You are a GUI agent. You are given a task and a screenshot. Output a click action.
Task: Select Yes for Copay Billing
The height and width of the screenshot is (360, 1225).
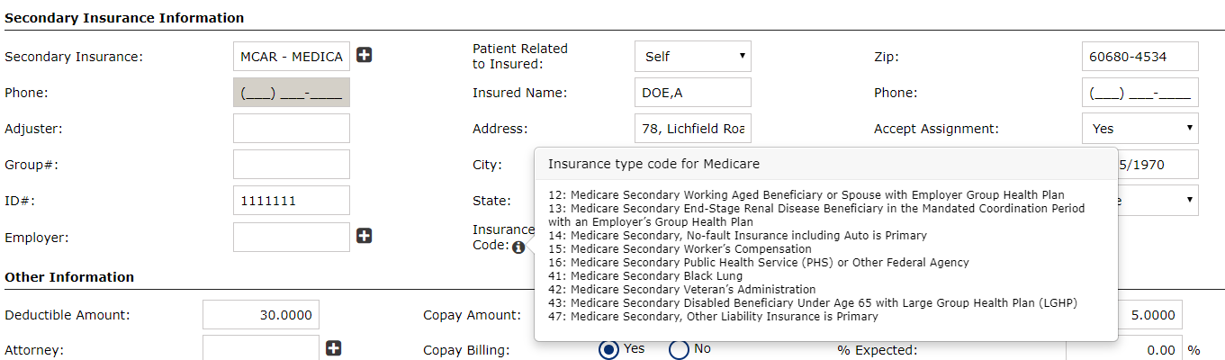[609, 349]
